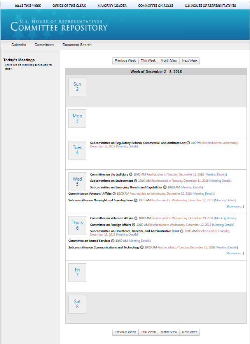Click clock icon beside Committee on Armed Services

113,241
